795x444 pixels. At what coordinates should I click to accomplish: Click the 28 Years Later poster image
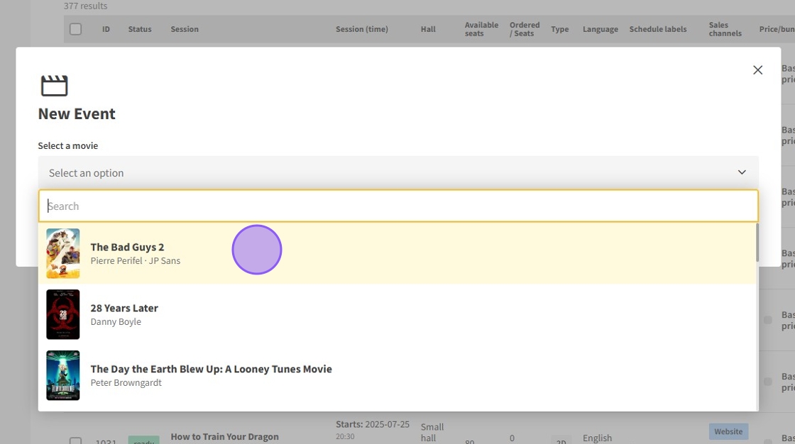tap(63, 314)
